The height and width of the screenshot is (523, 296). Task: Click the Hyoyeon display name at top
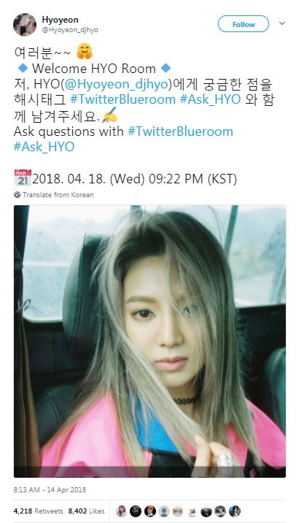coord(60,20)
